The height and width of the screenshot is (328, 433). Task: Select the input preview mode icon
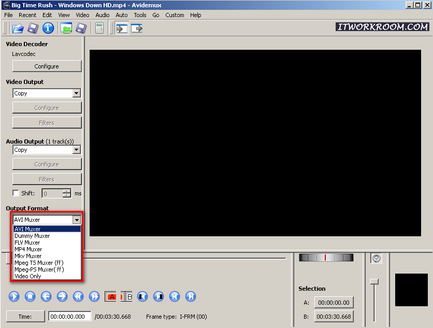tap(122, 28)
